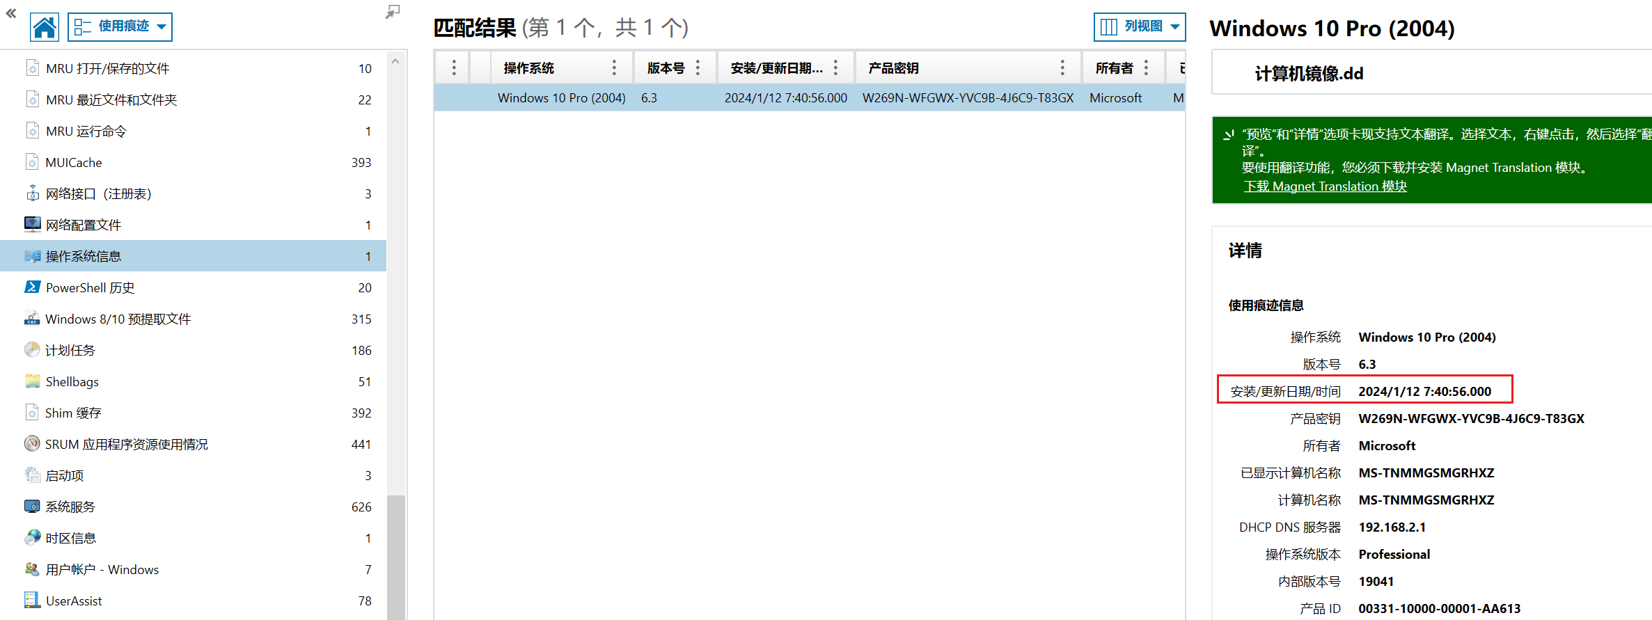Click 所有者 value Microsoft in details

1387,446
